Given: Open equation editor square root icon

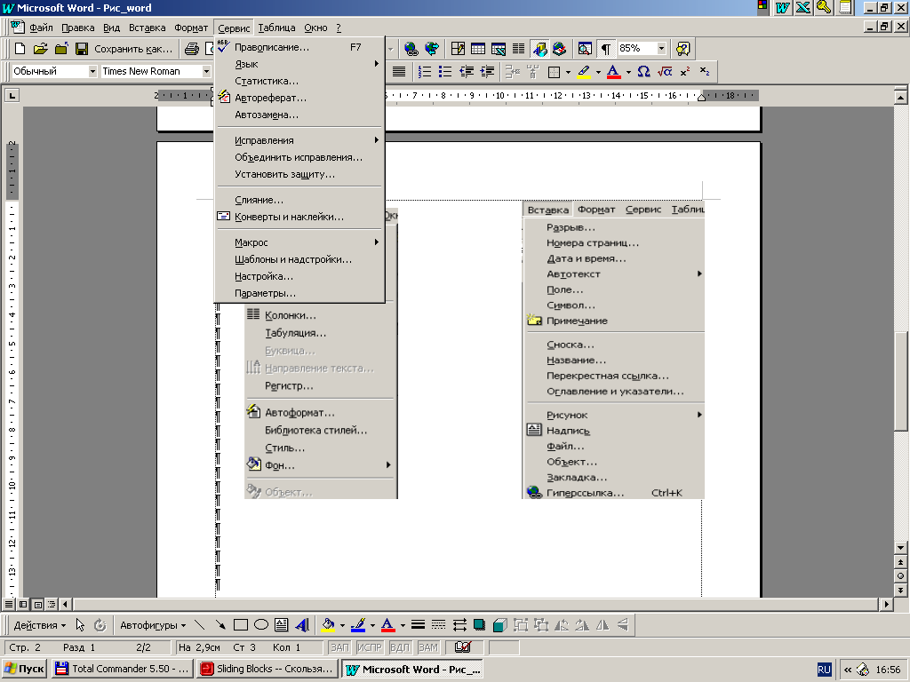Looking at the screenshot, I should [x=665, y=71].
